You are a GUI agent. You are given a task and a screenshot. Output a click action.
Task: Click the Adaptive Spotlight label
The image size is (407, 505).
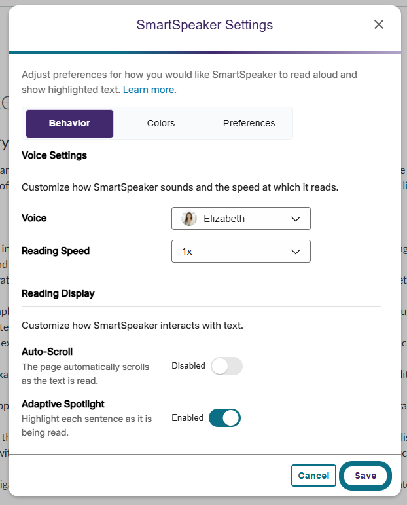tap(63, 404)
